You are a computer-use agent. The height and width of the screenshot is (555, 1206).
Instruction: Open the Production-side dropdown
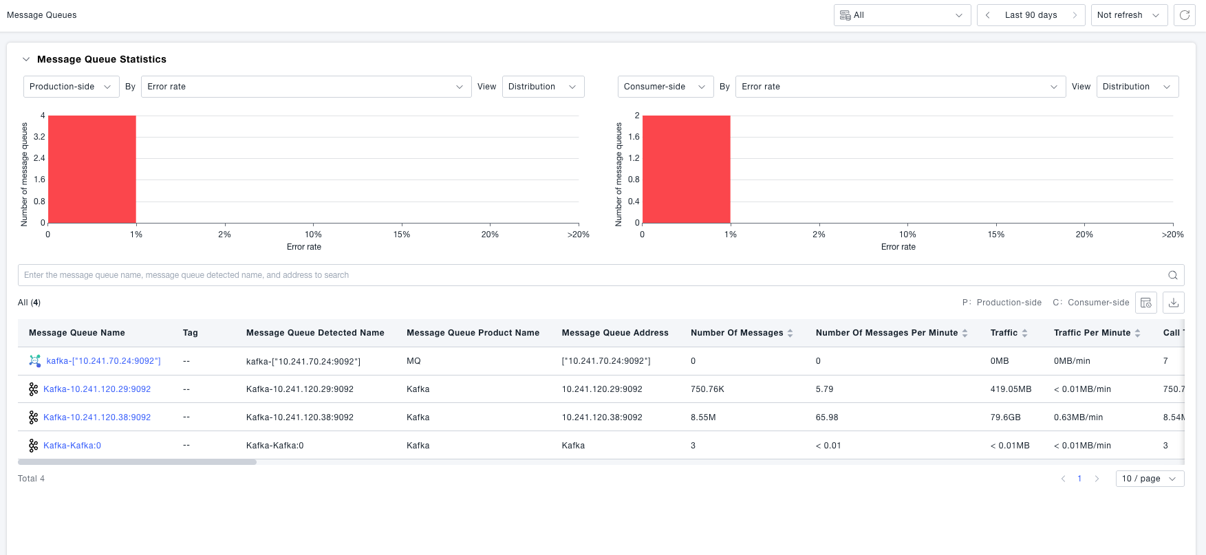coord(71,87)
